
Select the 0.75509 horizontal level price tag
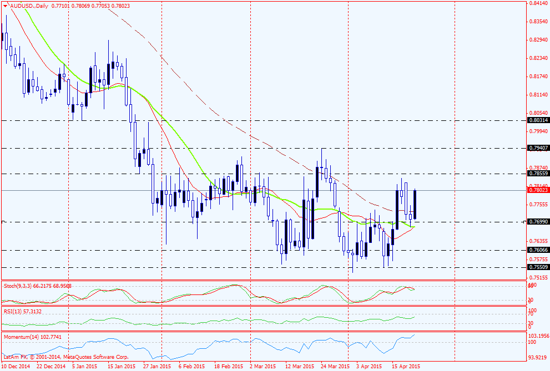click(538, 267)
